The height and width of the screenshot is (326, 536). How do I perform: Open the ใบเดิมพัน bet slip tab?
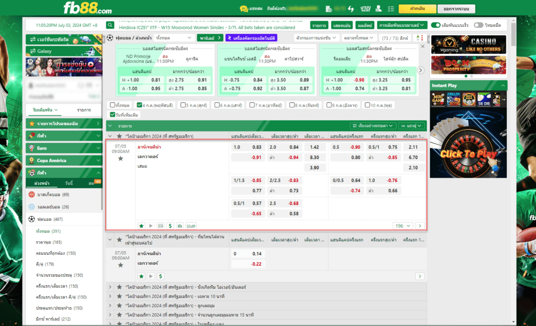pyautogui.click(x=46, y=110)
